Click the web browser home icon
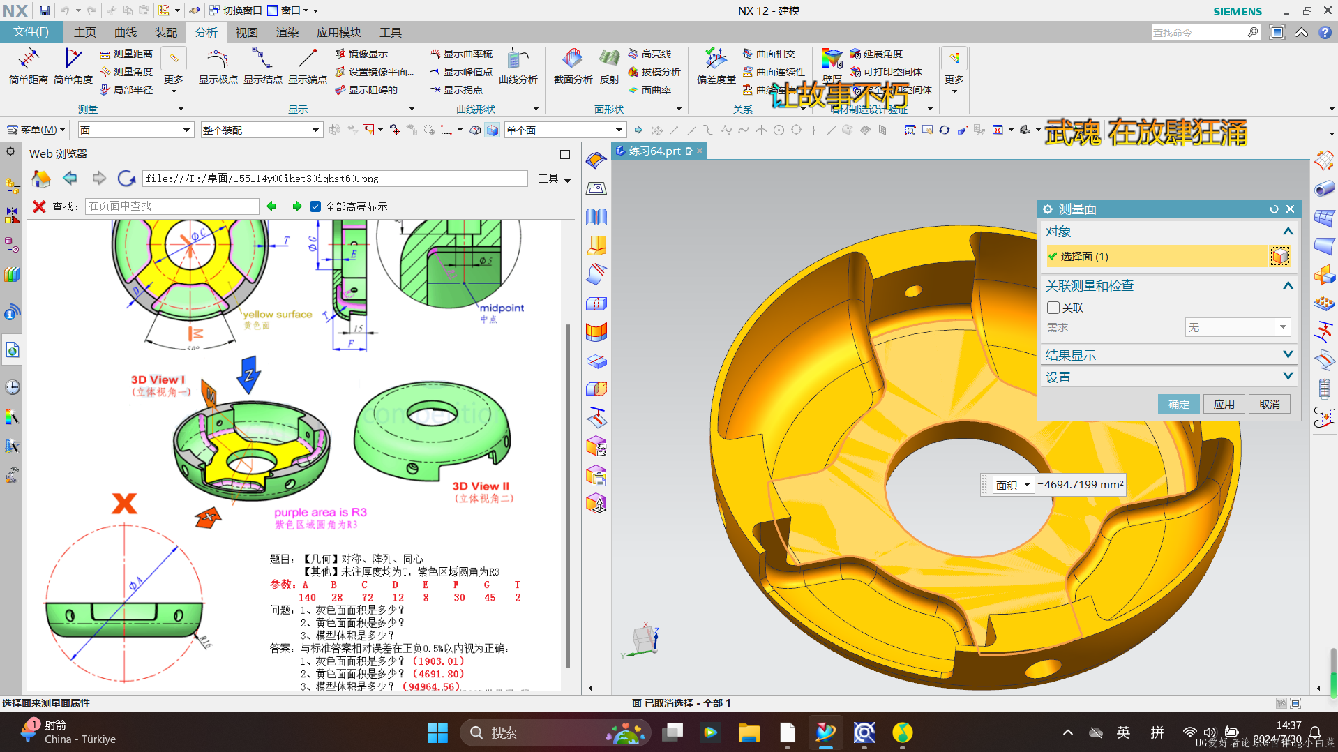The image size is (1338, 752). click(41, 179)
